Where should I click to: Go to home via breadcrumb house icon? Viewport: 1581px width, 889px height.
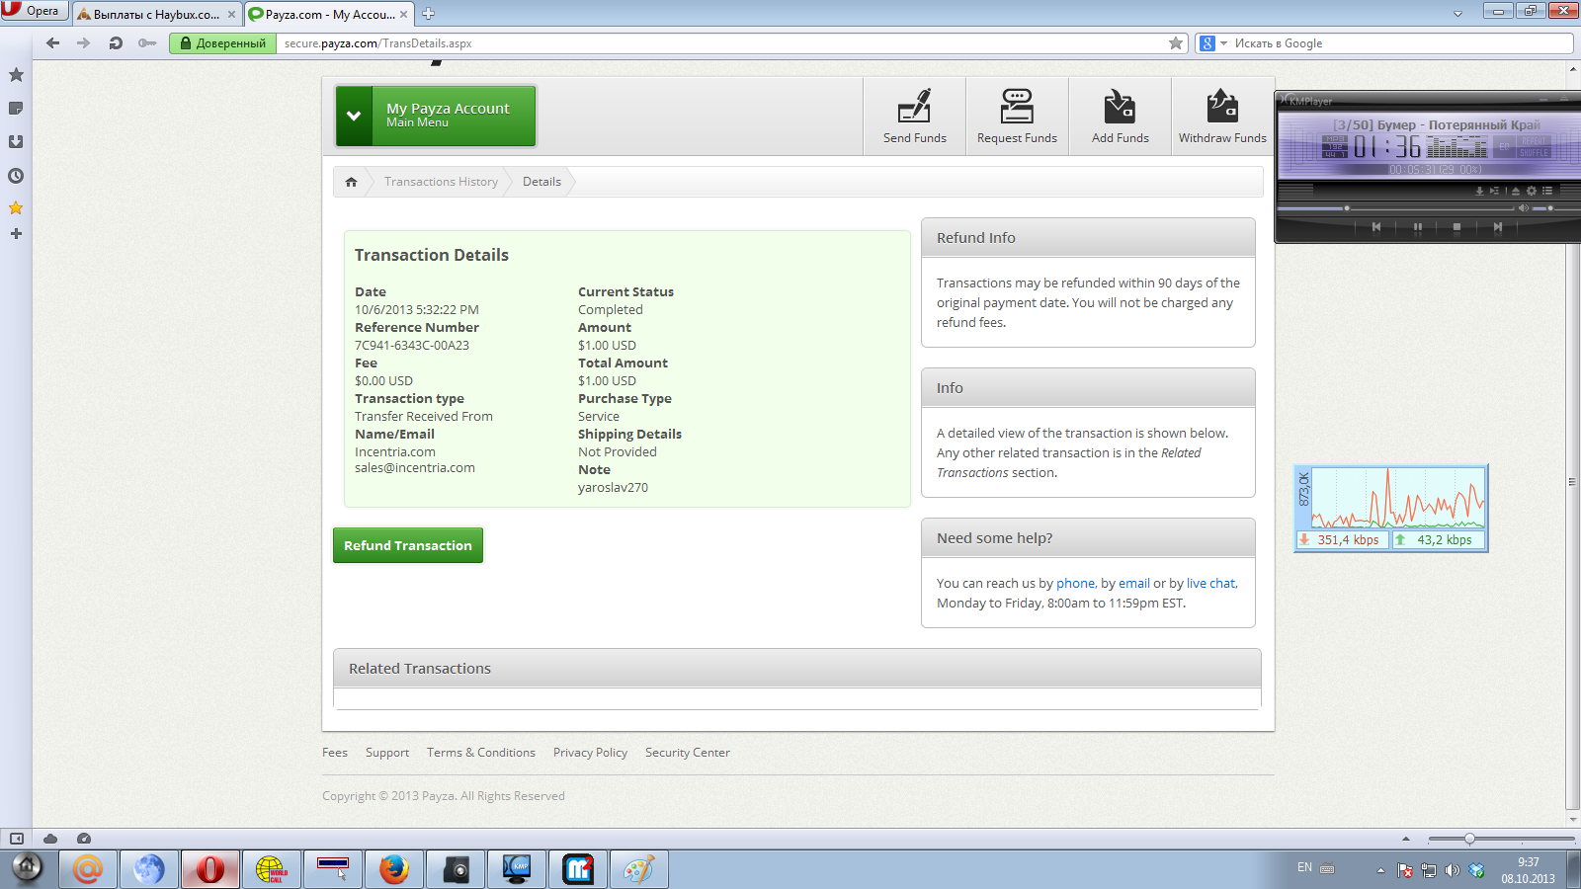pyautogui.click(x=351, y=182)
